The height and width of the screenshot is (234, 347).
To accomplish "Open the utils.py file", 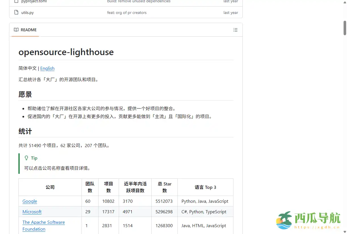I will coord(27,12).
